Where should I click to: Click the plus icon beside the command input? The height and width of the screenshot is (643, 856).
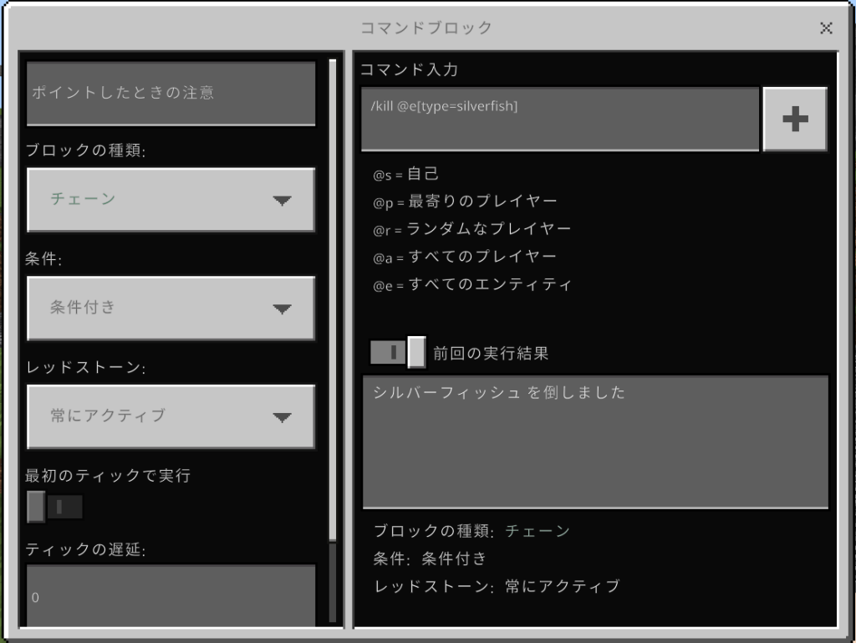794,119
